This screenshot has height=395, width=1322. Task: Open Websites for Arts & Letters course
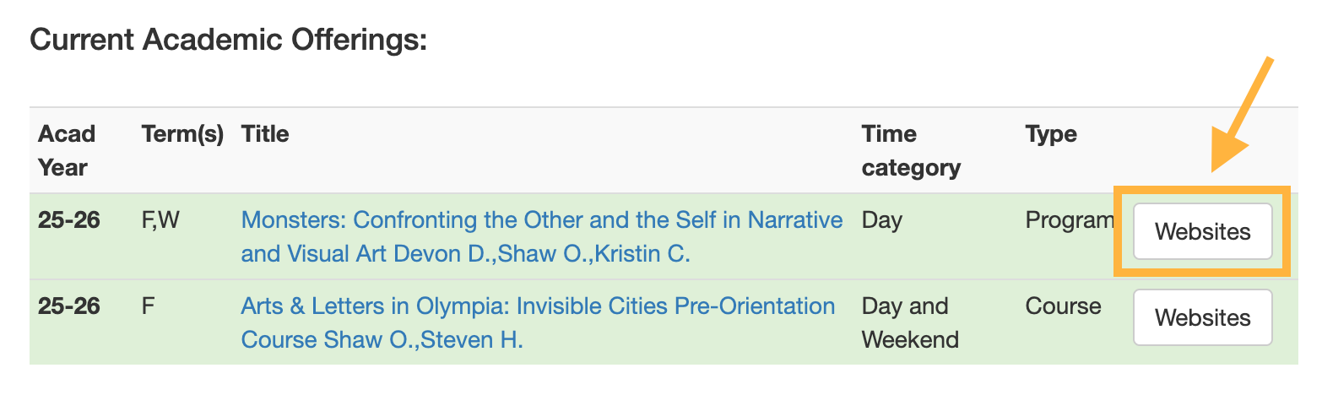1202,317
